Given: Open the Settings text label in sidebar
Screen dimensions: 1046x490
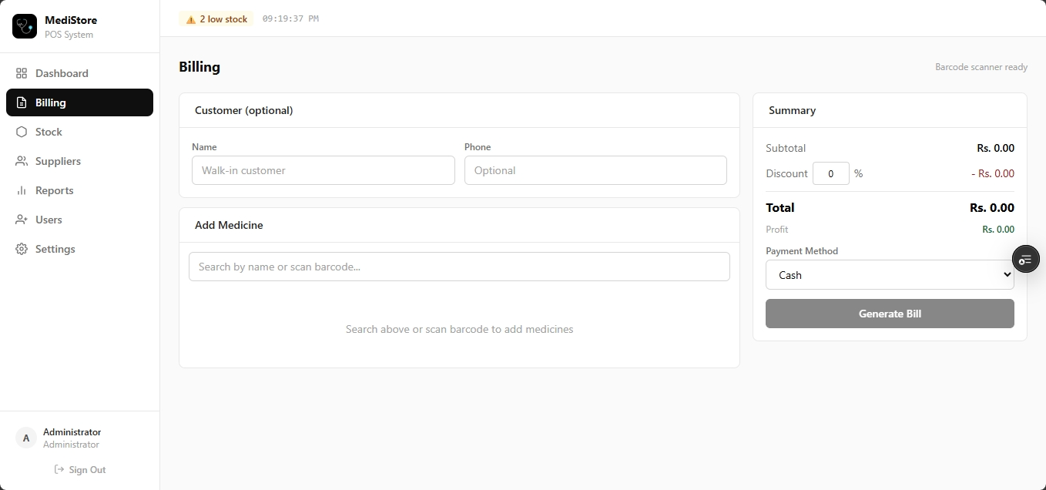Looking at the screenshot, I should tap(55, 249).
